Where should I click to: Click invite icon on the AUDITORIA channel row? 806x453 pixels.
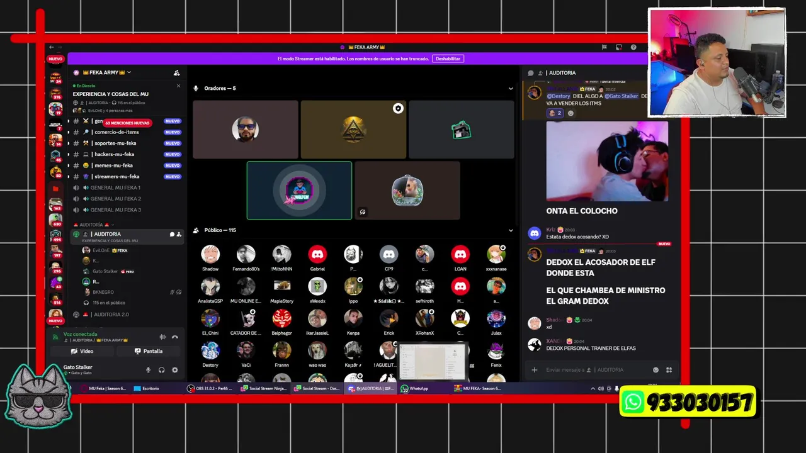(179, 234)
